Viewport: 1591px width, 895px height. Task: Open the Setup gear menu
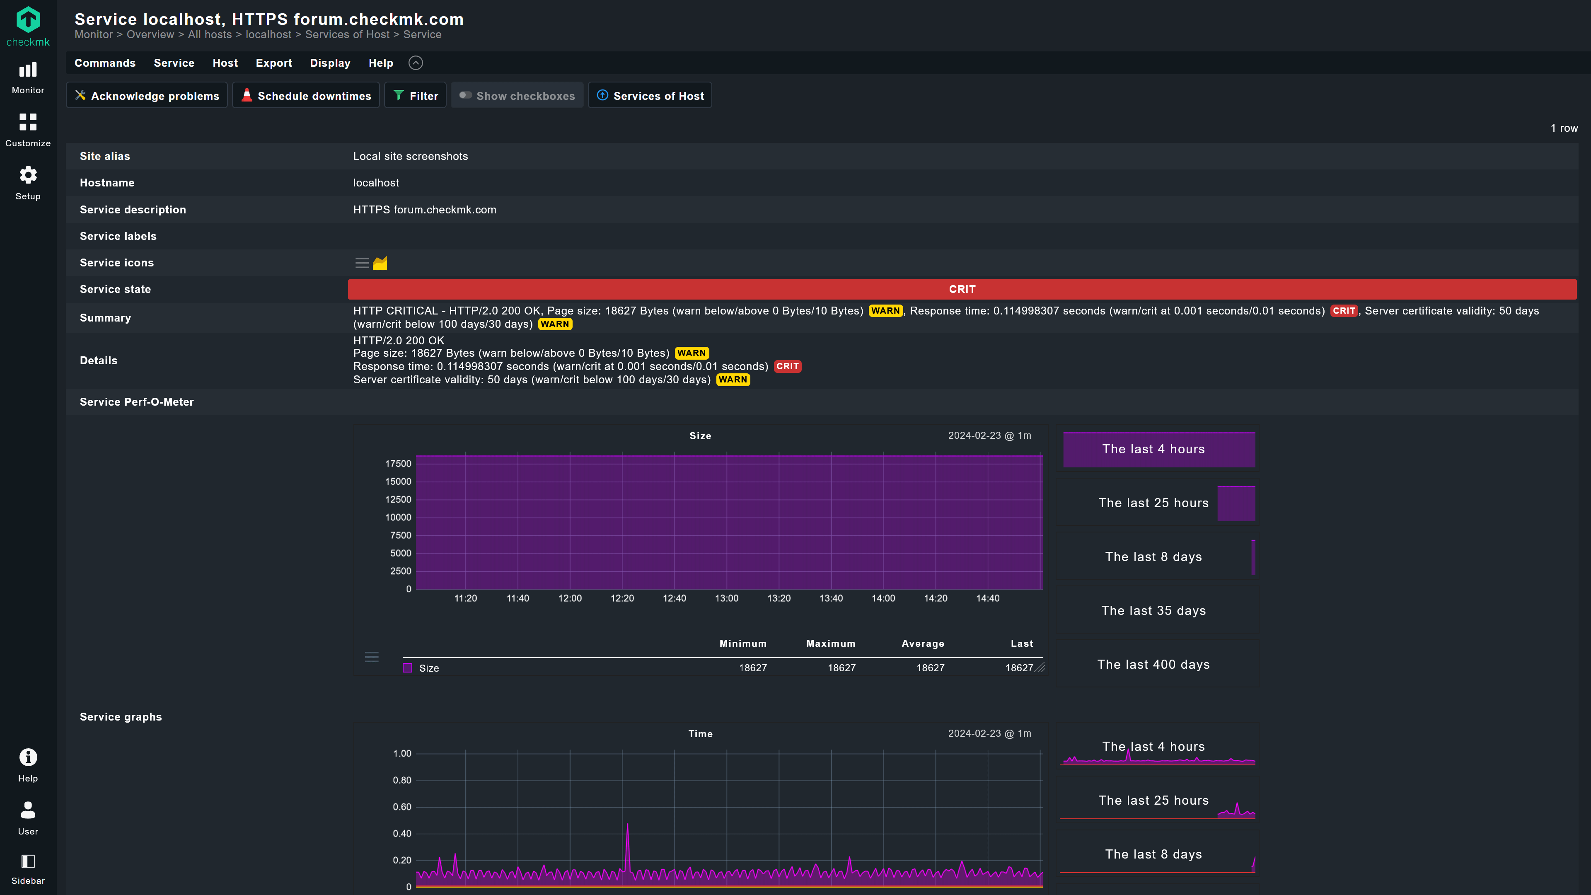28,184
